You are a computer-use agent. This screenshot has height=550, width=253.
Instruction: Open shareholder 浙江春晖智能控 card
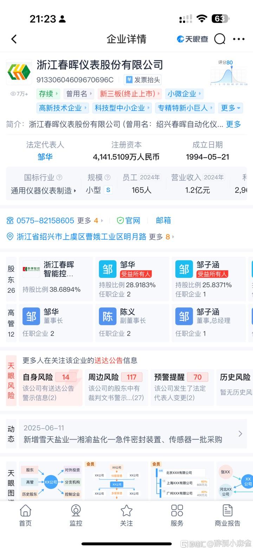click(56, 279)
